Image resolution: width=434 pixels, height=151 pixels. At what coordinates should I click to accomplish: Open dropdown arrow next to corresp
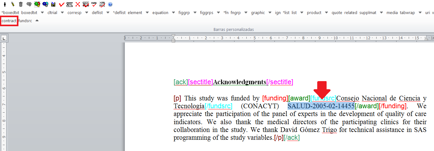86,13
